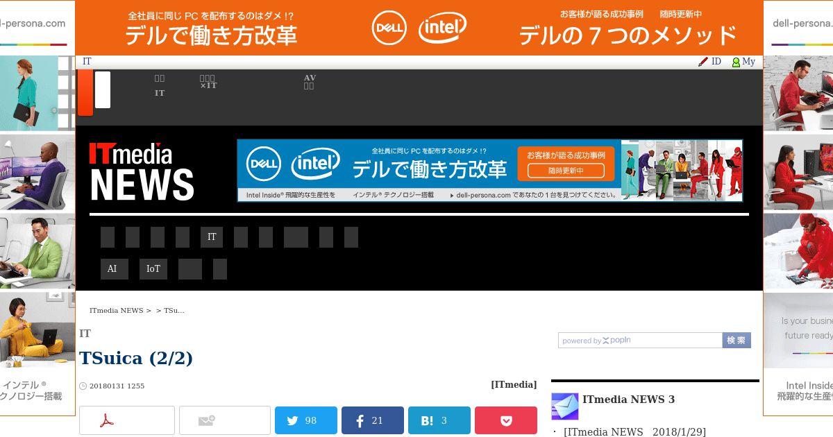The height and width of the screenshot is (437, 833).
Task: Select the AI category tab
Action: point(115,269)
